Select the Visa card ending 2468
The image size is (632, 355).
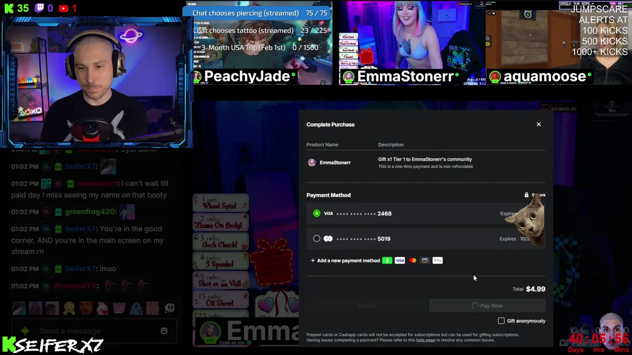tap(316, 213)
